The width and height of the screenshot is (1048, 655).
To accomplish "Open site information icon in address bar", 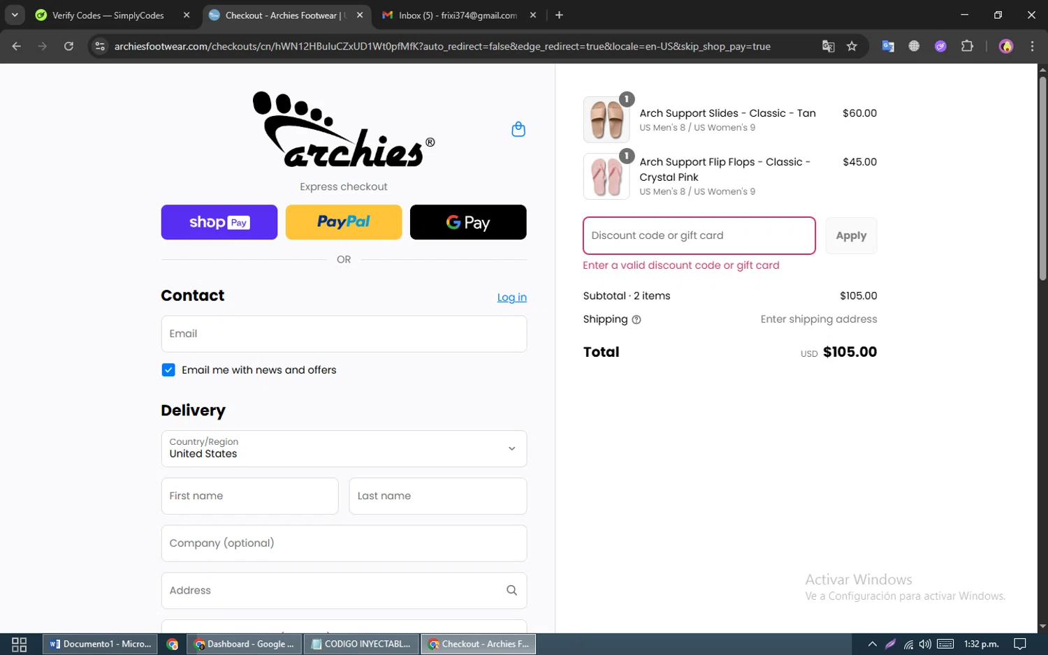I will tap(100, 46).
